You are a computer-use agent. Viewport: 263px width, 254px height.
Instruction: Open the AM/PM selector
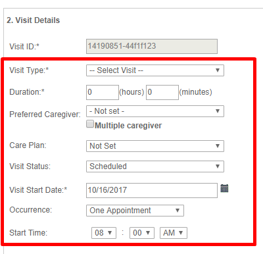(174, 233)
